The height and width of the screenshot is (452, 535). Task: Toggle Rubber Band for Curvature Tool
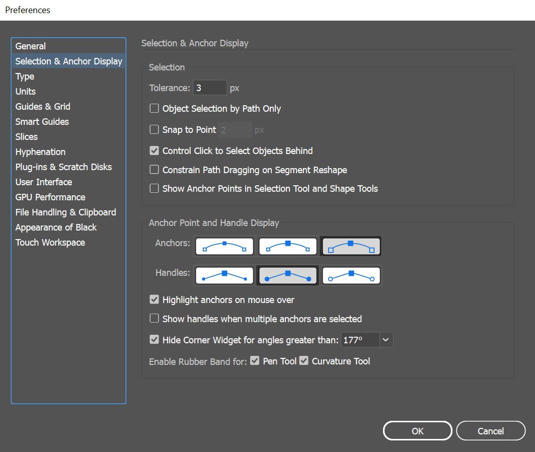point(303,360)
